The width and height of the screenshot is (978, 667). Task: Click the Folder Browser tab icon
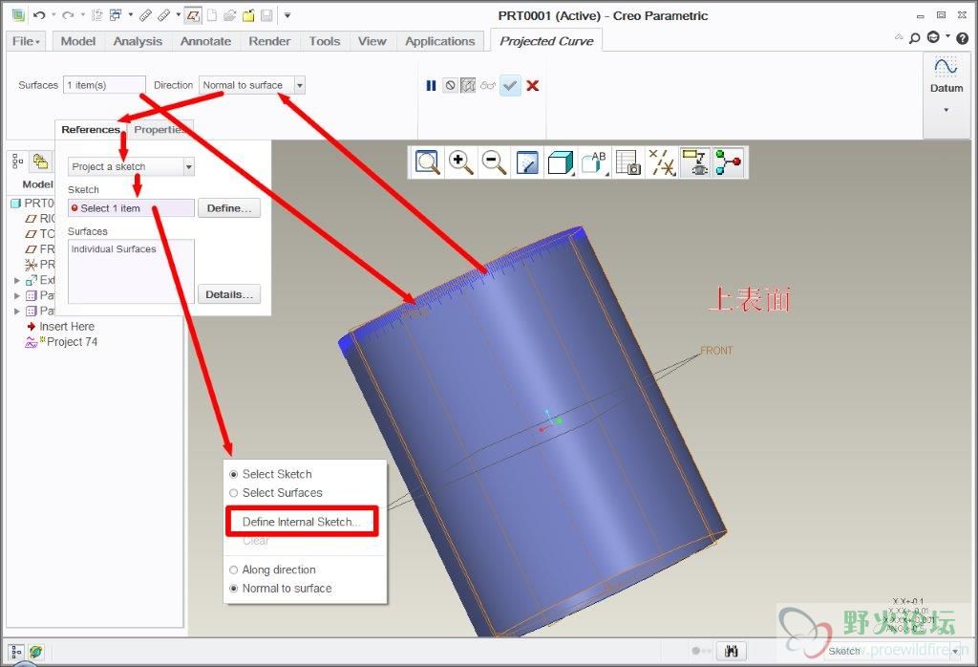(40, 161)
